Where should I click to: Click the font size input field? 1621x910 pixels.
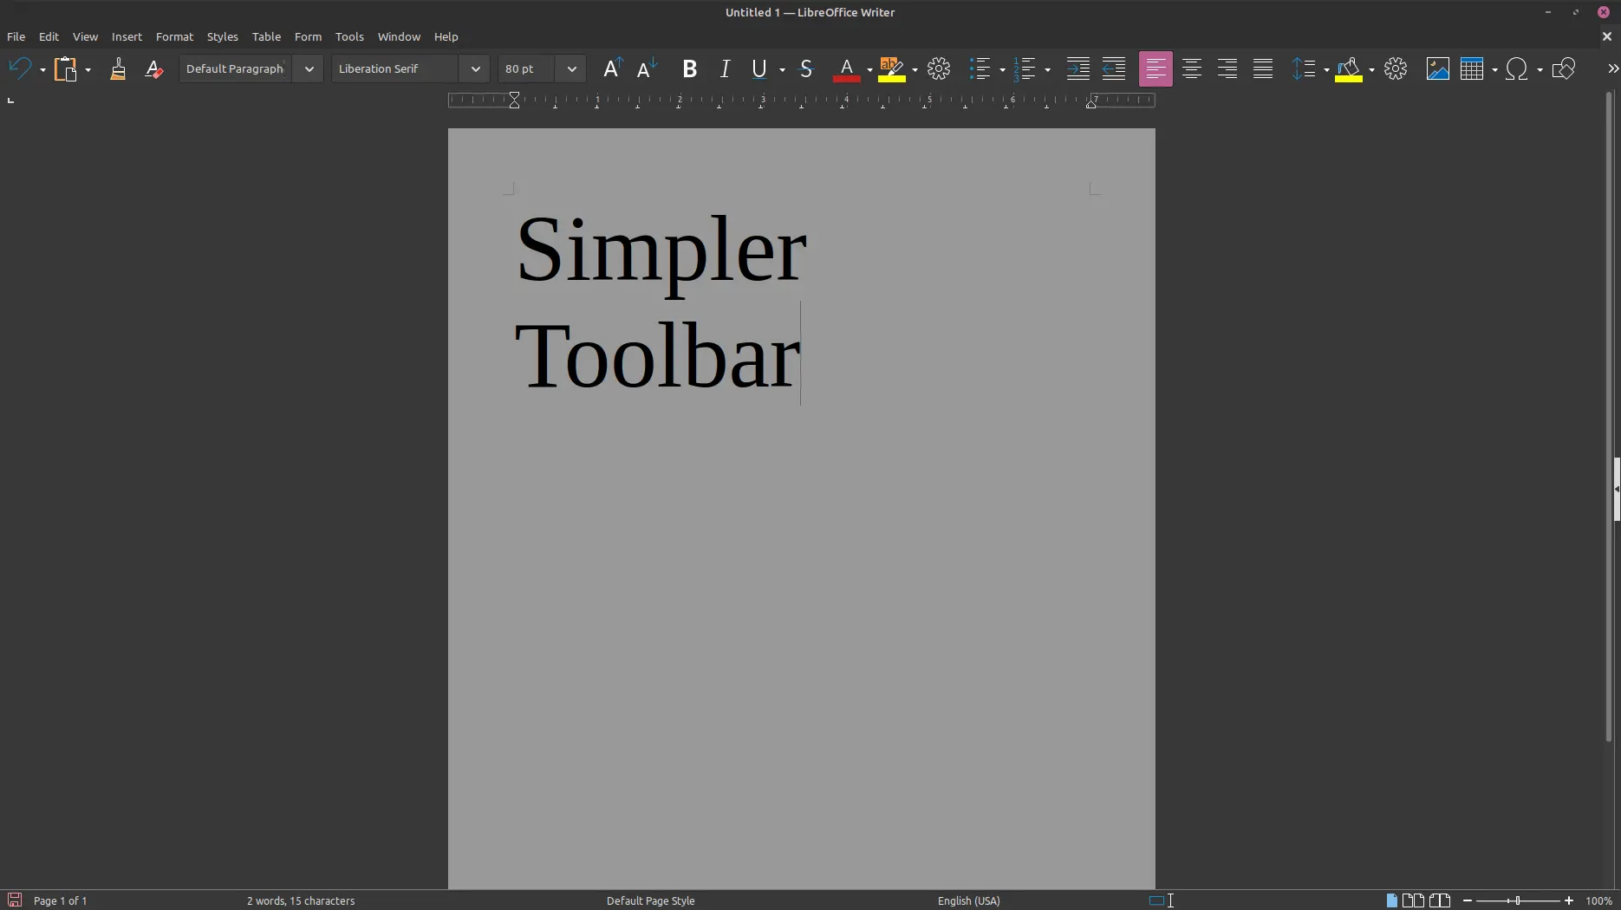tap(527, 69)
